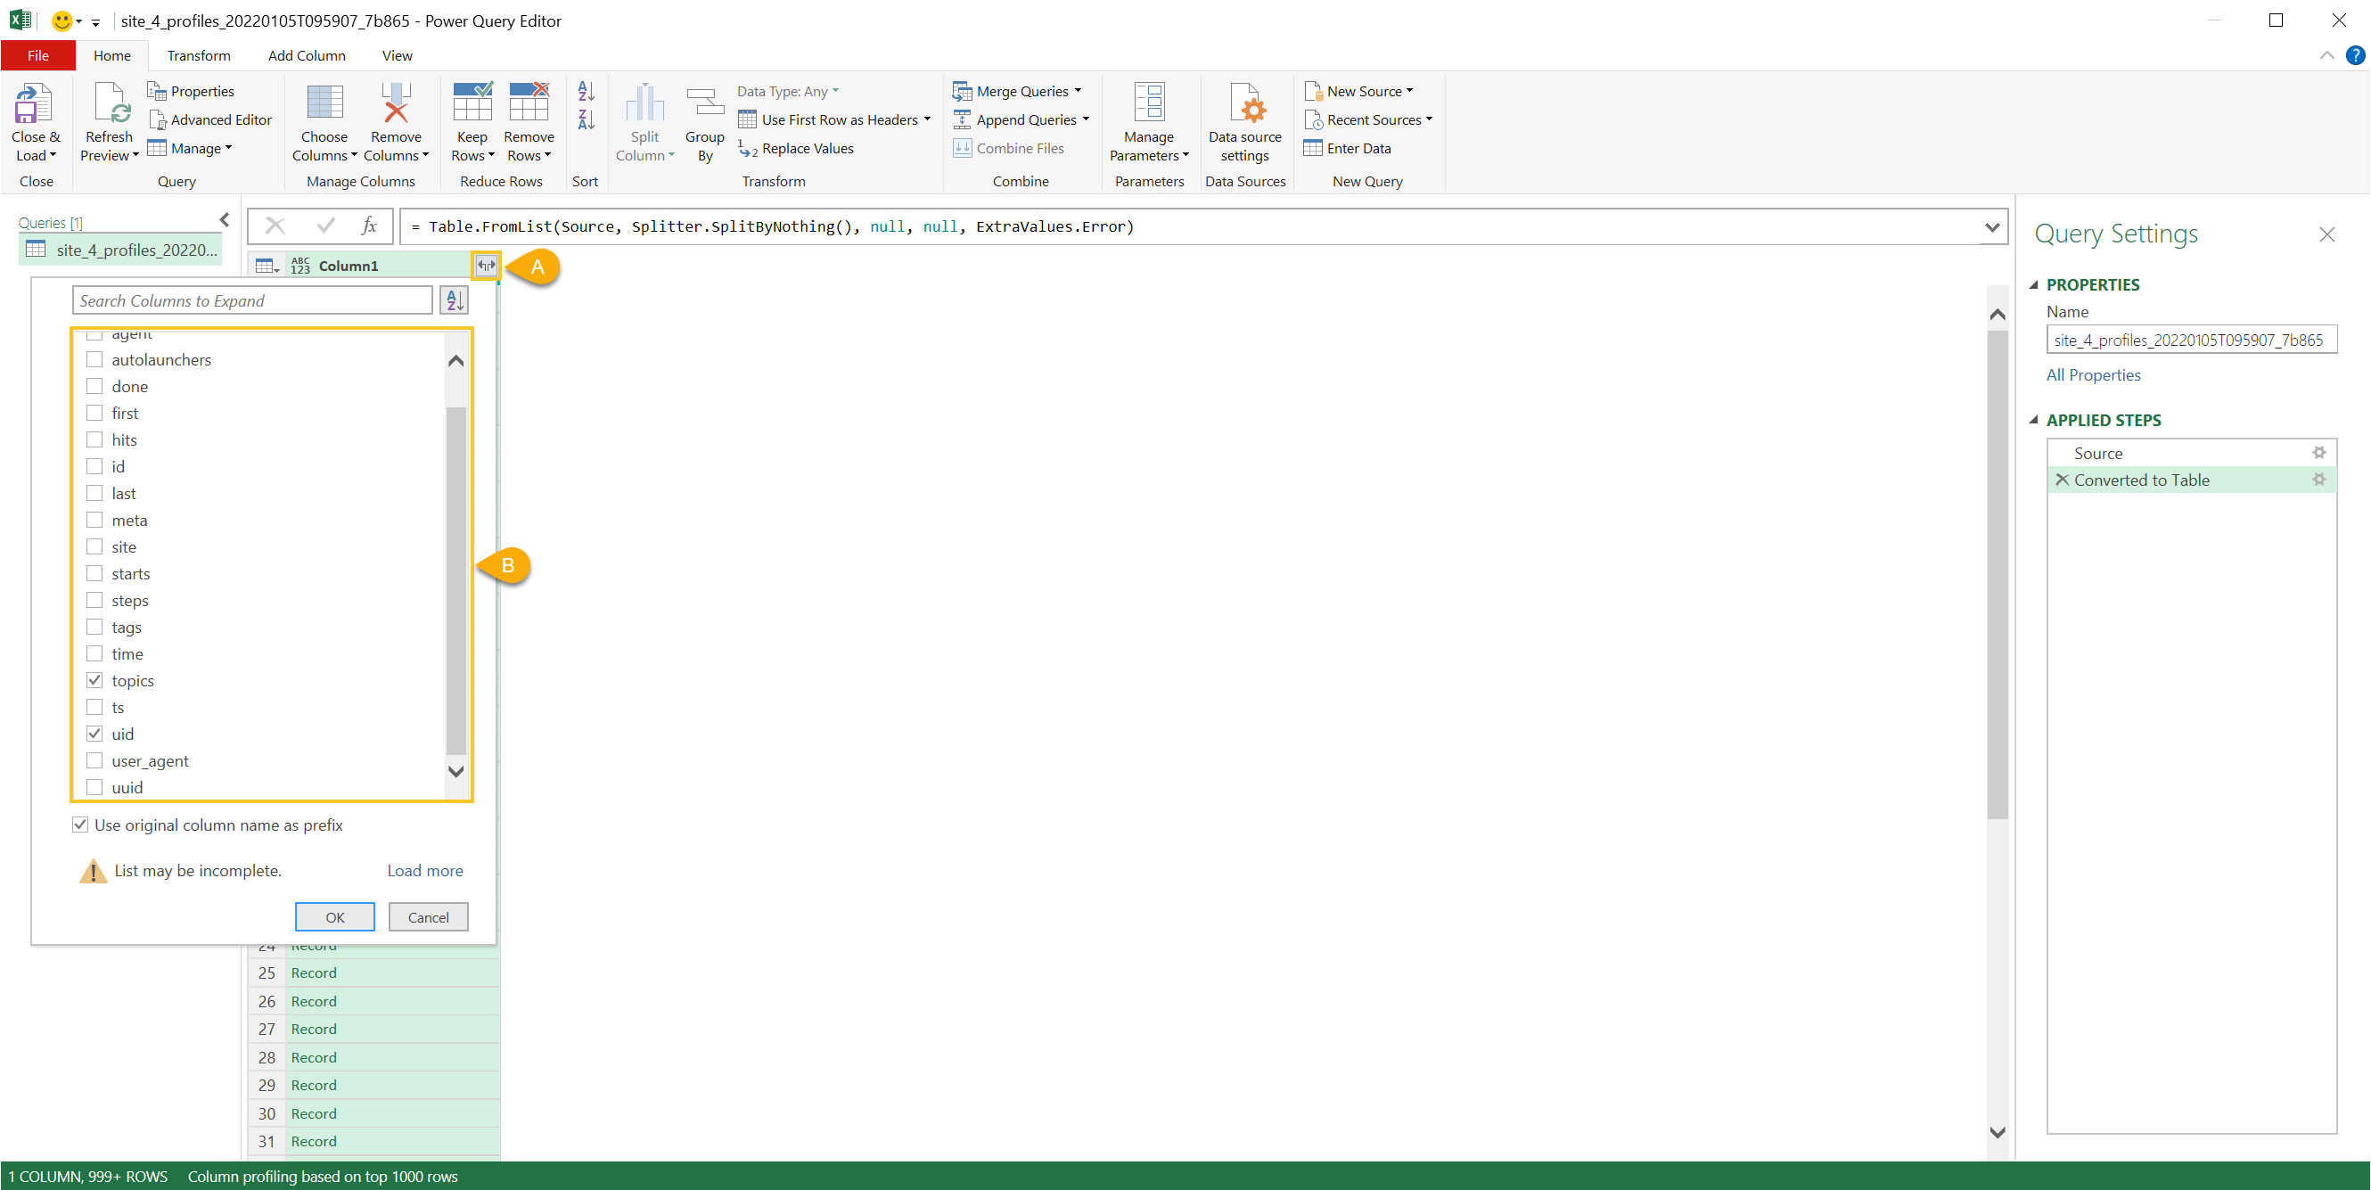2371x1190 pixels.
Task: Collapse the Queries pane
Action: click(225, 220)
